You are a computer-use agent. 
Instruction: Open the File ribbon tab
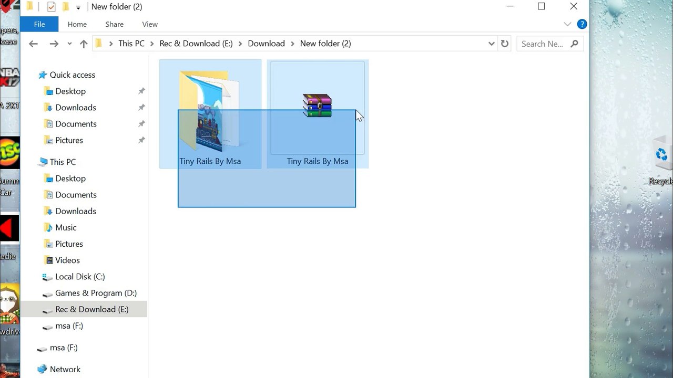click(x=39, y=24)
